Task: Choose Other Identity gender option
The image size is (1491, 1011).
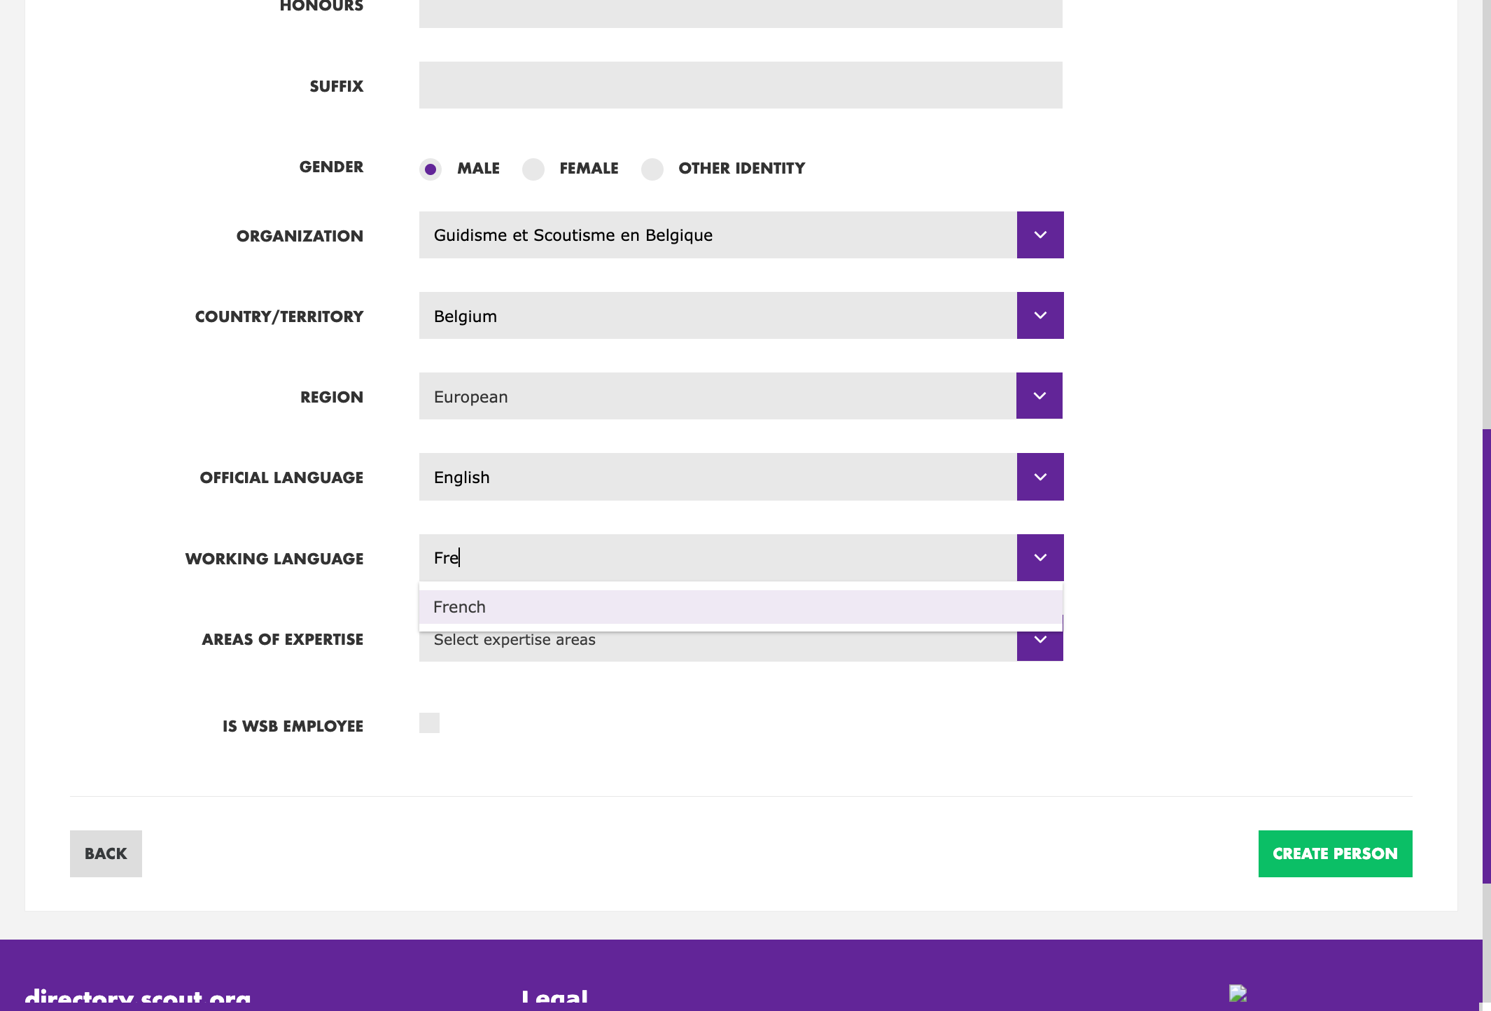Action: [652, 169]
